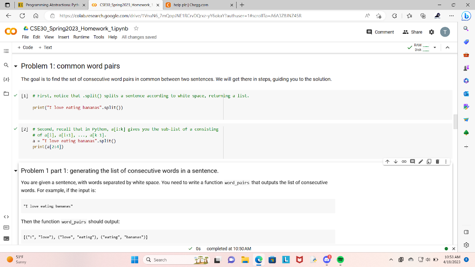This screenshot has width=475, height=267.
Task: Expand additional runtime connection options
Action: coord(434,47)
